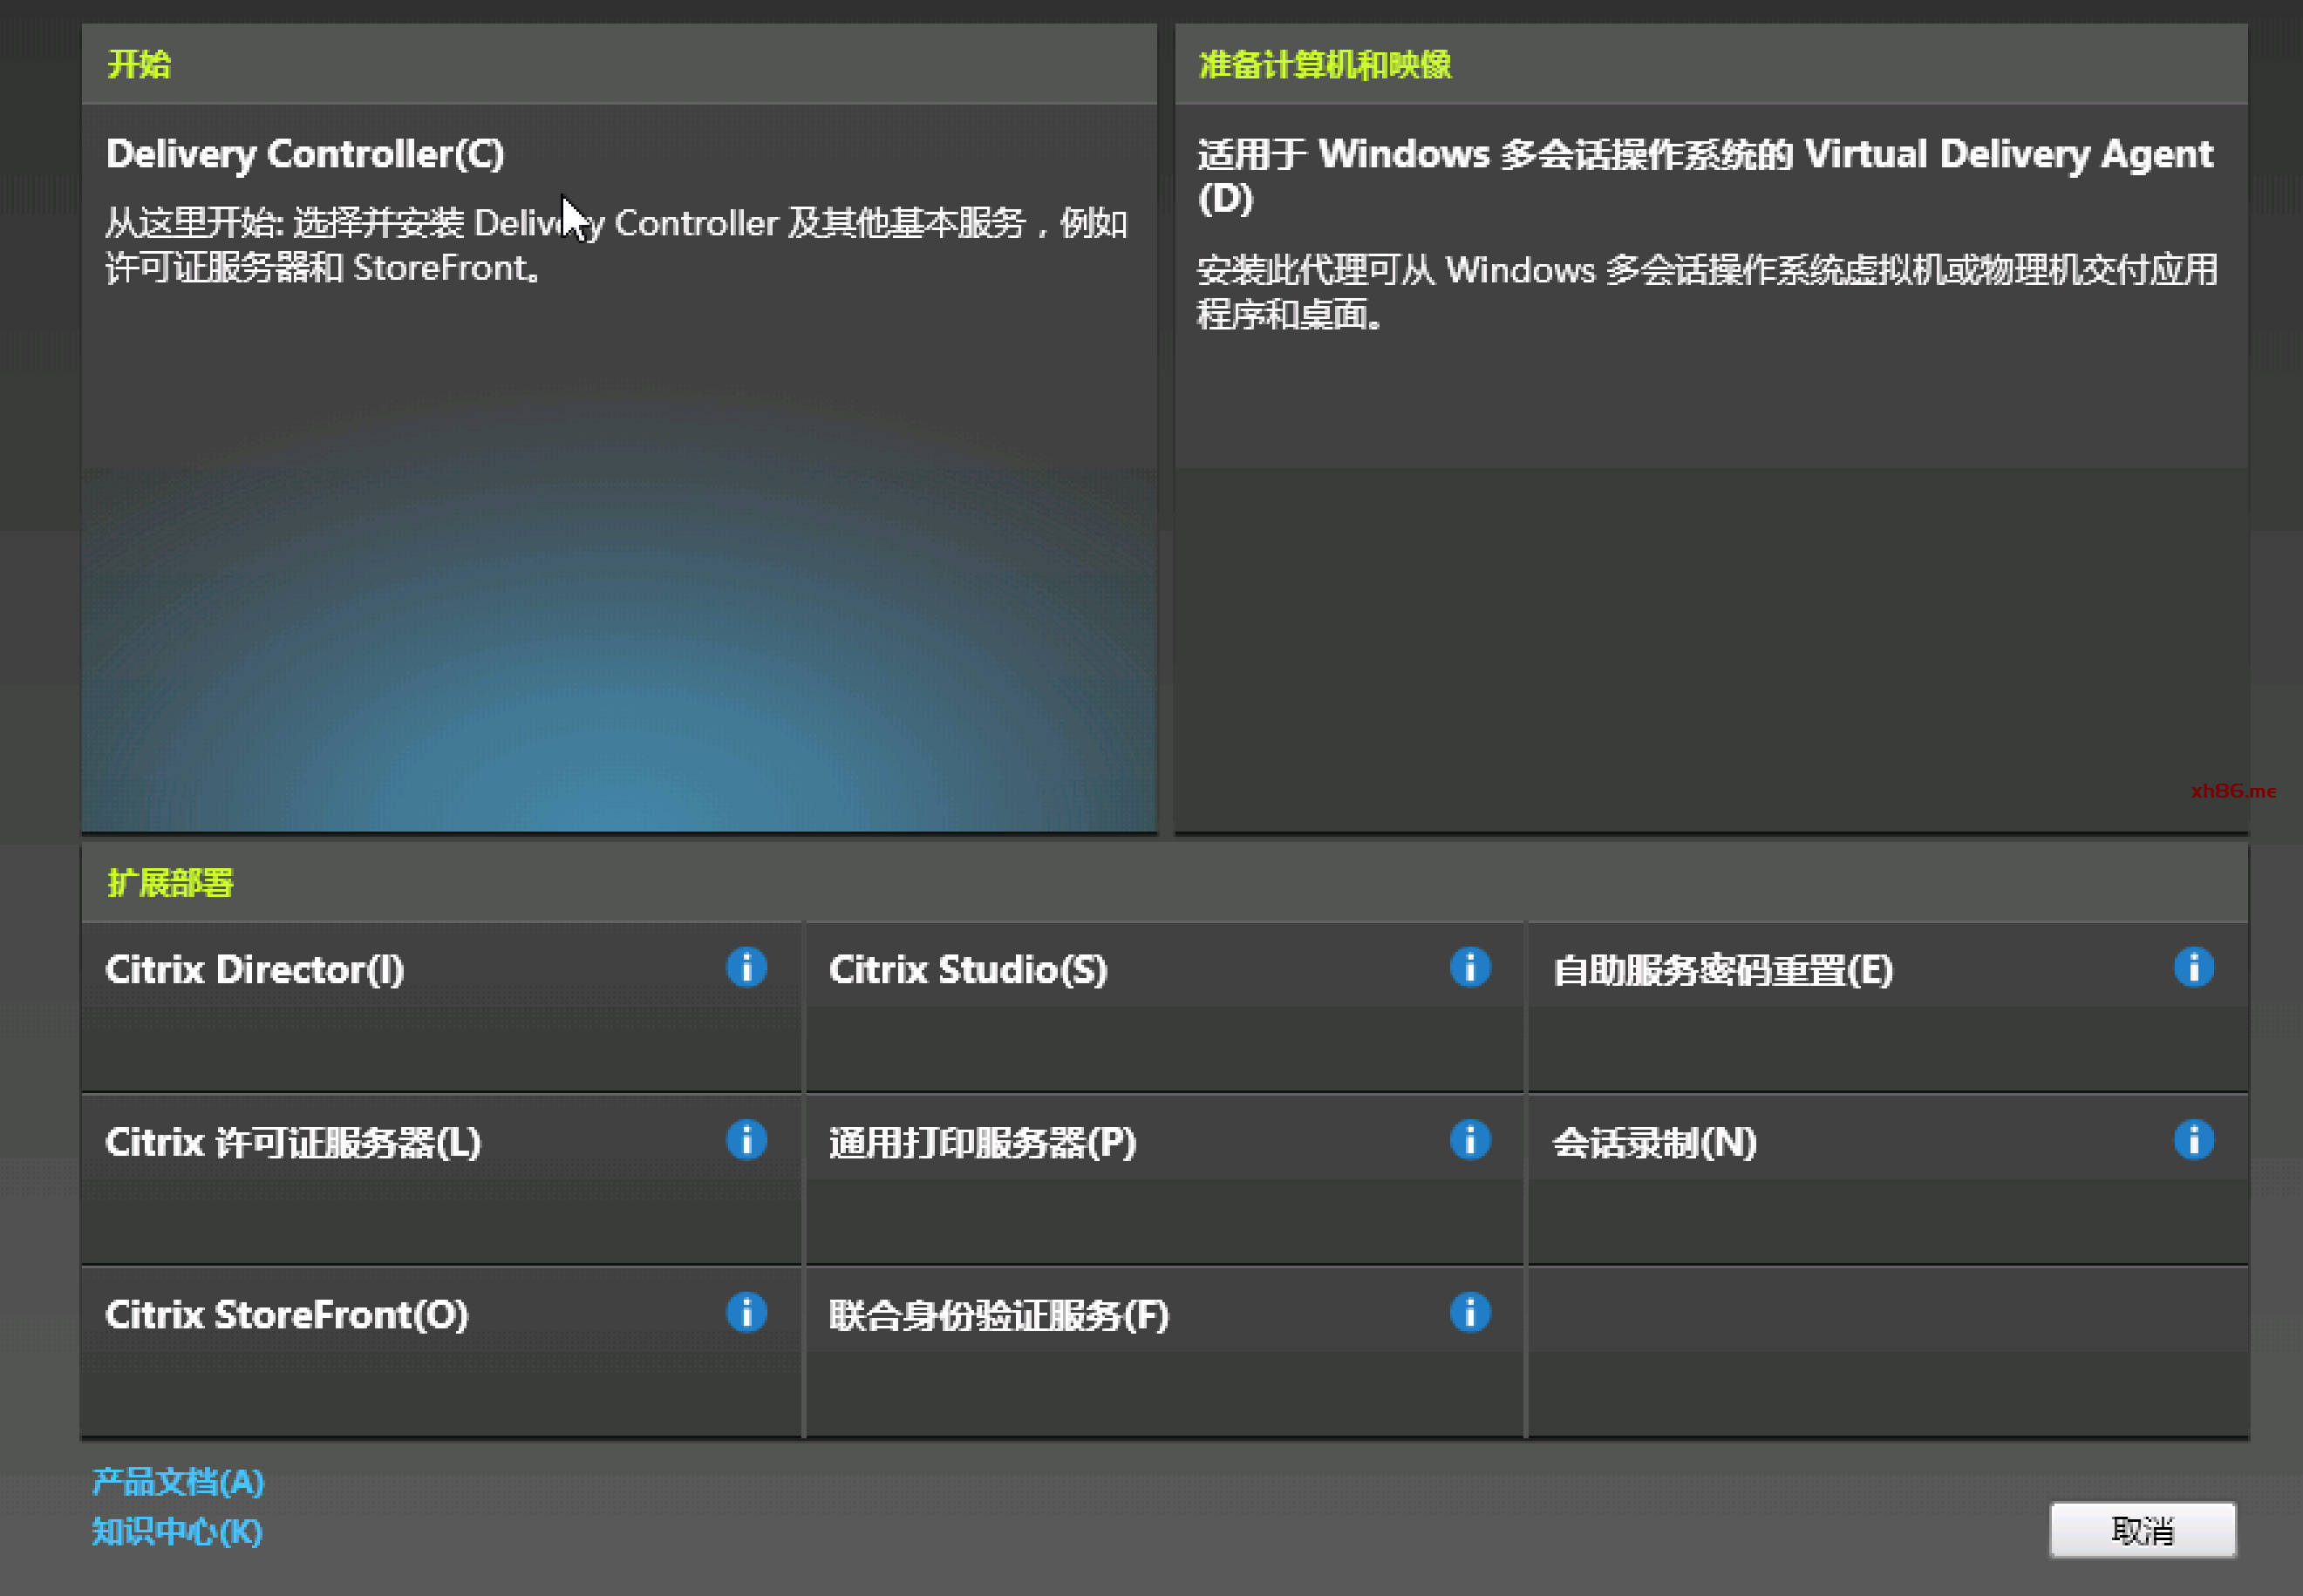The width and height of the screenshot is (2303, 1596).
Task: Open info icon for 自助服务密码重置
Action: 2193,967
